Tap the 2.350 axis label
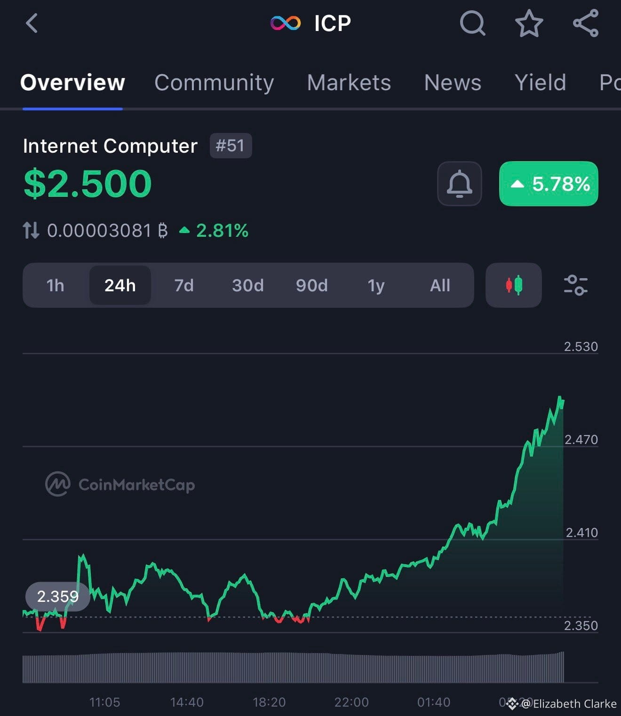 [x=581, y=625]
